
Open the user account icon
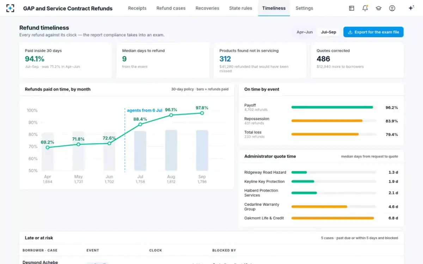coord(392,8)
